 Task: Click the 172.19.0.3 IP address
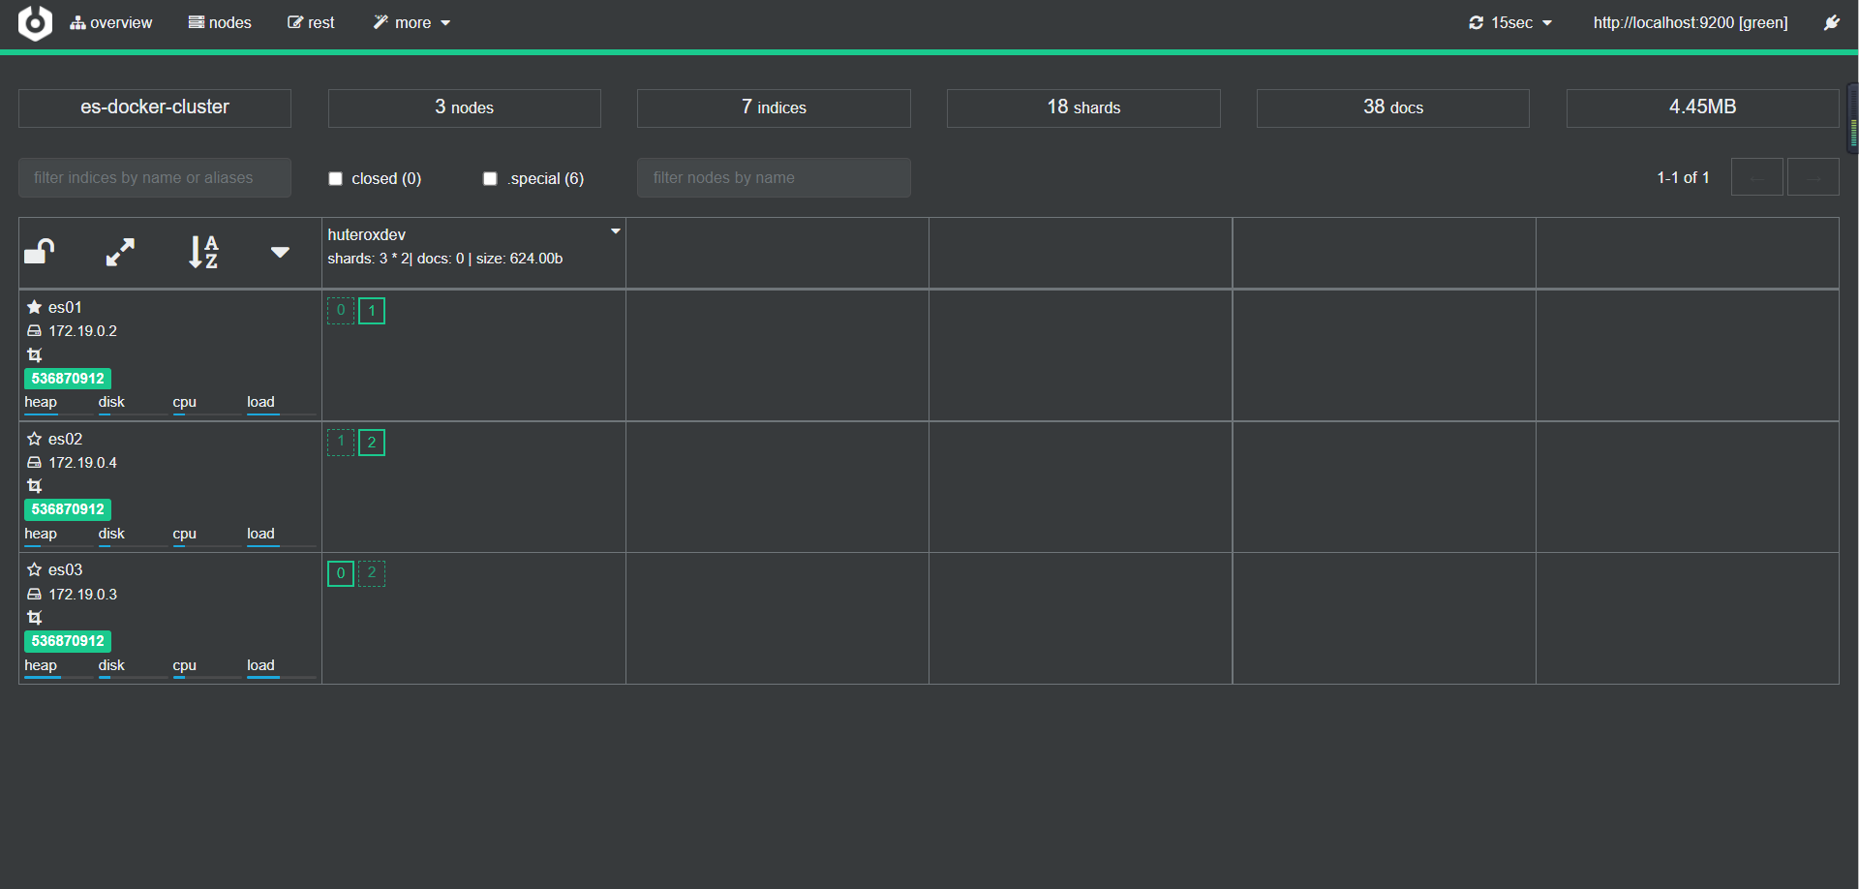click(83, 595)
